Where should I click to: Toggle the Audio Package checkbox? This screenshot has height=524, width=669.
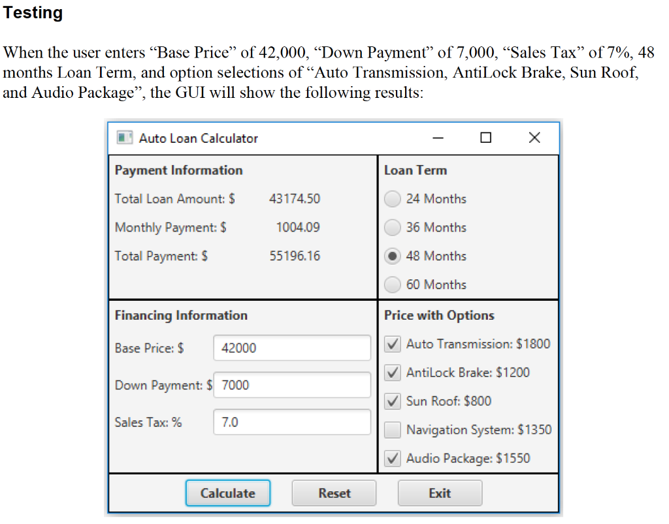coord(392,458)
